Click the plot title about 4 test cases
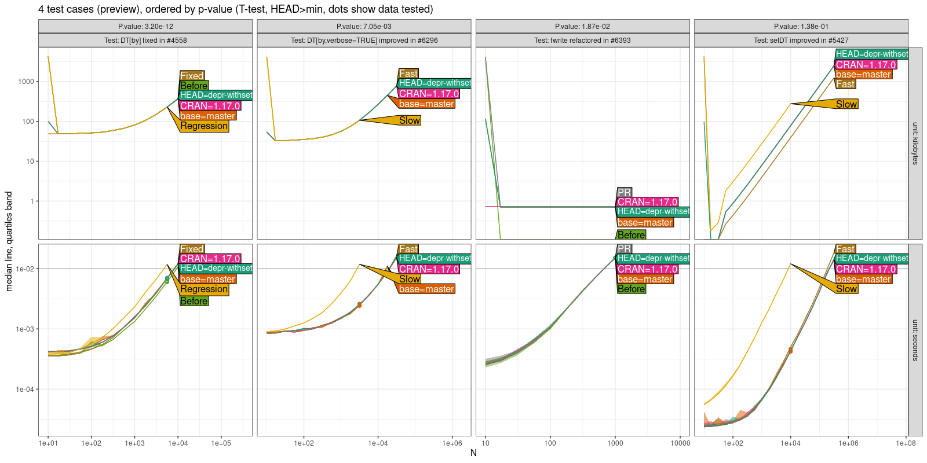Screen dimensions: 927x463 pos(236,9)
